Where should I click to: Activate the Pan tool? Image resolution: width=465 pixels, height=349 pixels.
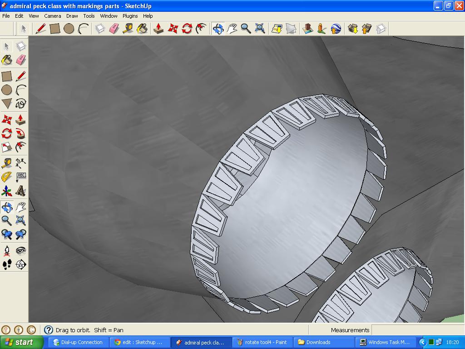coord(232,29)
